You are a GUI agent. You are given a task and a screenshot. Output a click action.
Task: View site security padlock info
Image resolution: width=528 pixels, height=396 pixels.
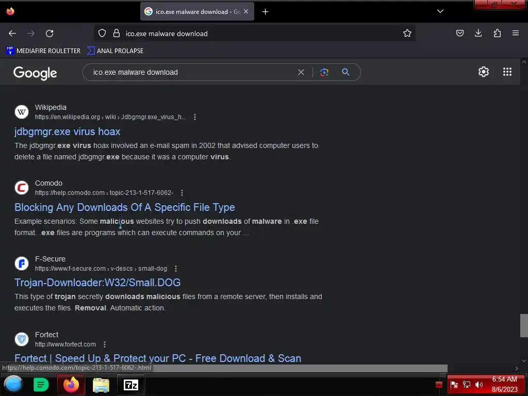coord(117,33)
